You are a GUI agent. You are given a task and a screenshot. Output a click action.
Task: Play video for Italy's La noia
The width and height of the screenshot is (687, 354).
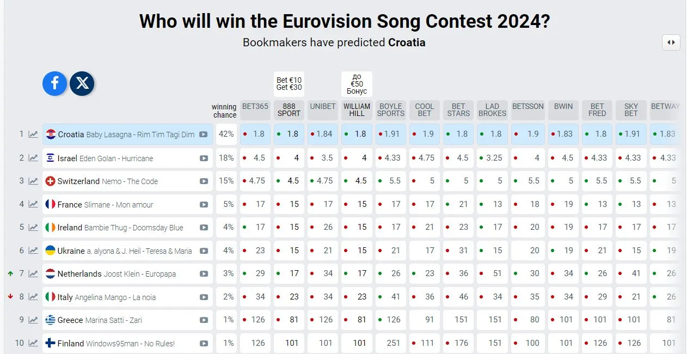204,297
